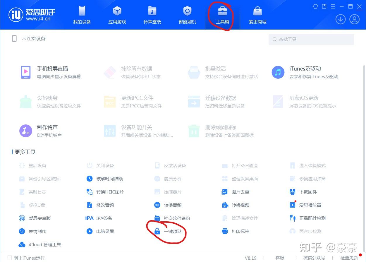Image resolution: width=366 pixels, height=262 pixels.
Task: Open 表情制作 tool
Action: [x=32, y=231]
